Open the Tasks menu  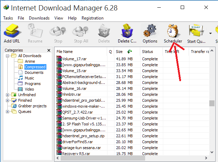click(8, 18)
